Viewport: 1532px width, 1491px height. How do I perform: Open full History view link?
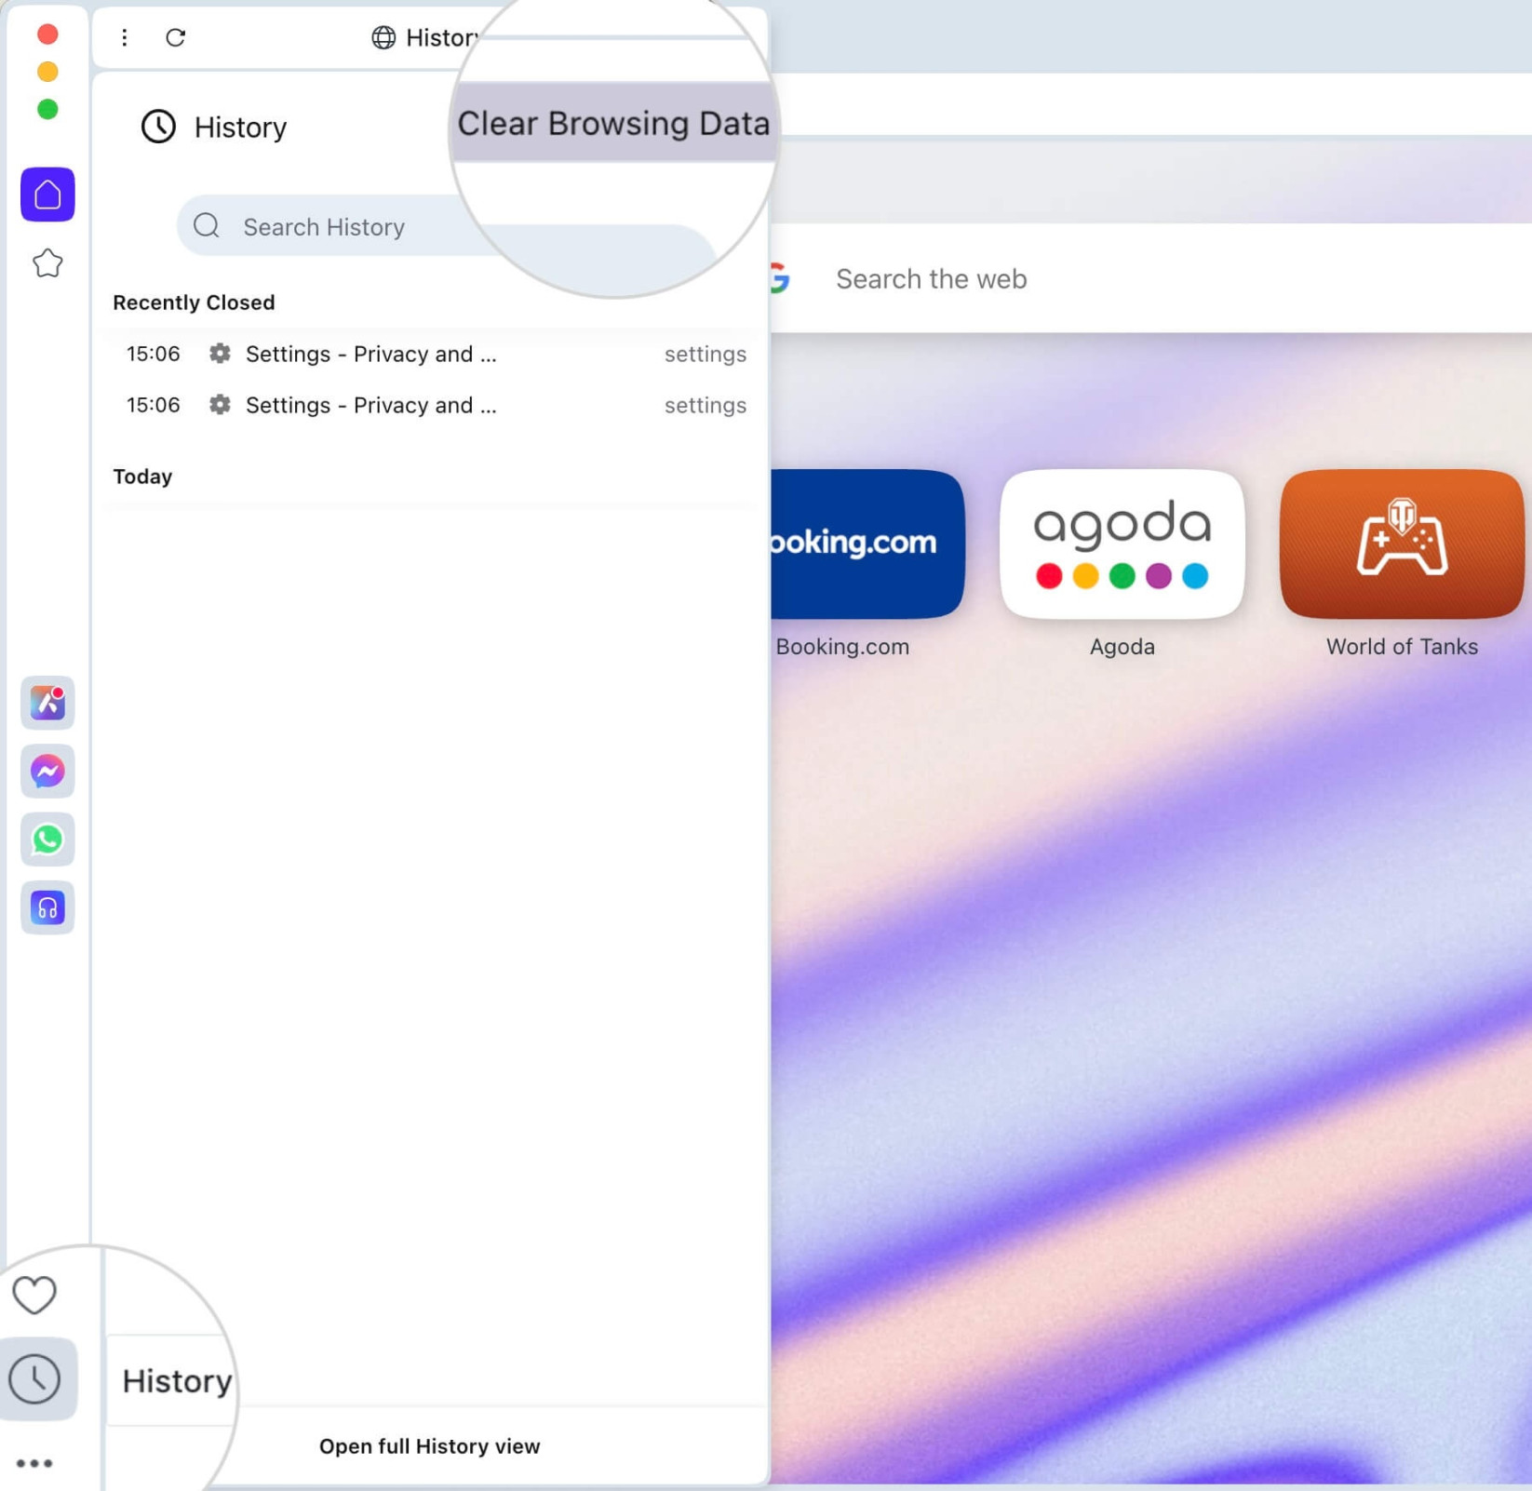[429, 1446]
